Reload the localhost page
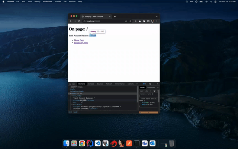238x149 pixels. click(x=79, y=21)
